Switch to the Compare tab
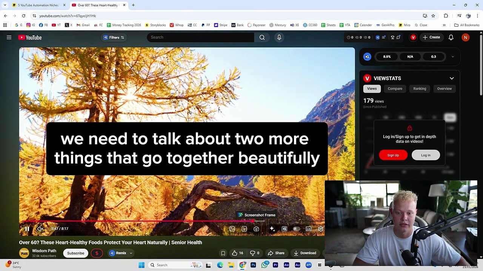This screenshot has height=271, width=483. tap(395, 89)
